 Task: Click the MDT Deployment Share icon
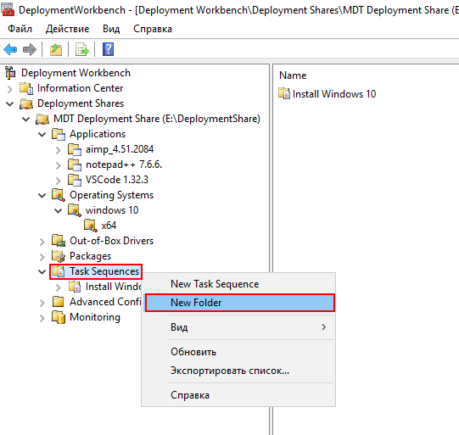[42, 119]
